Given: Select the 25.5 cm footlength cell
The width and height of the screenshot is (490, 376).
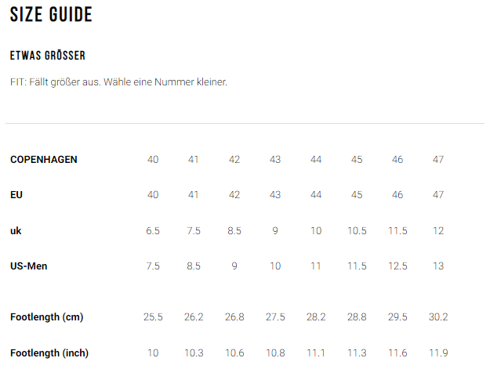Looking at the screenshot, I should tap(153, 317).
